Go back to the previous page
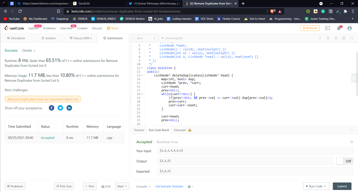Image resolution: width=358 pixels, height=192 pixels. click(x=5, y=11)
